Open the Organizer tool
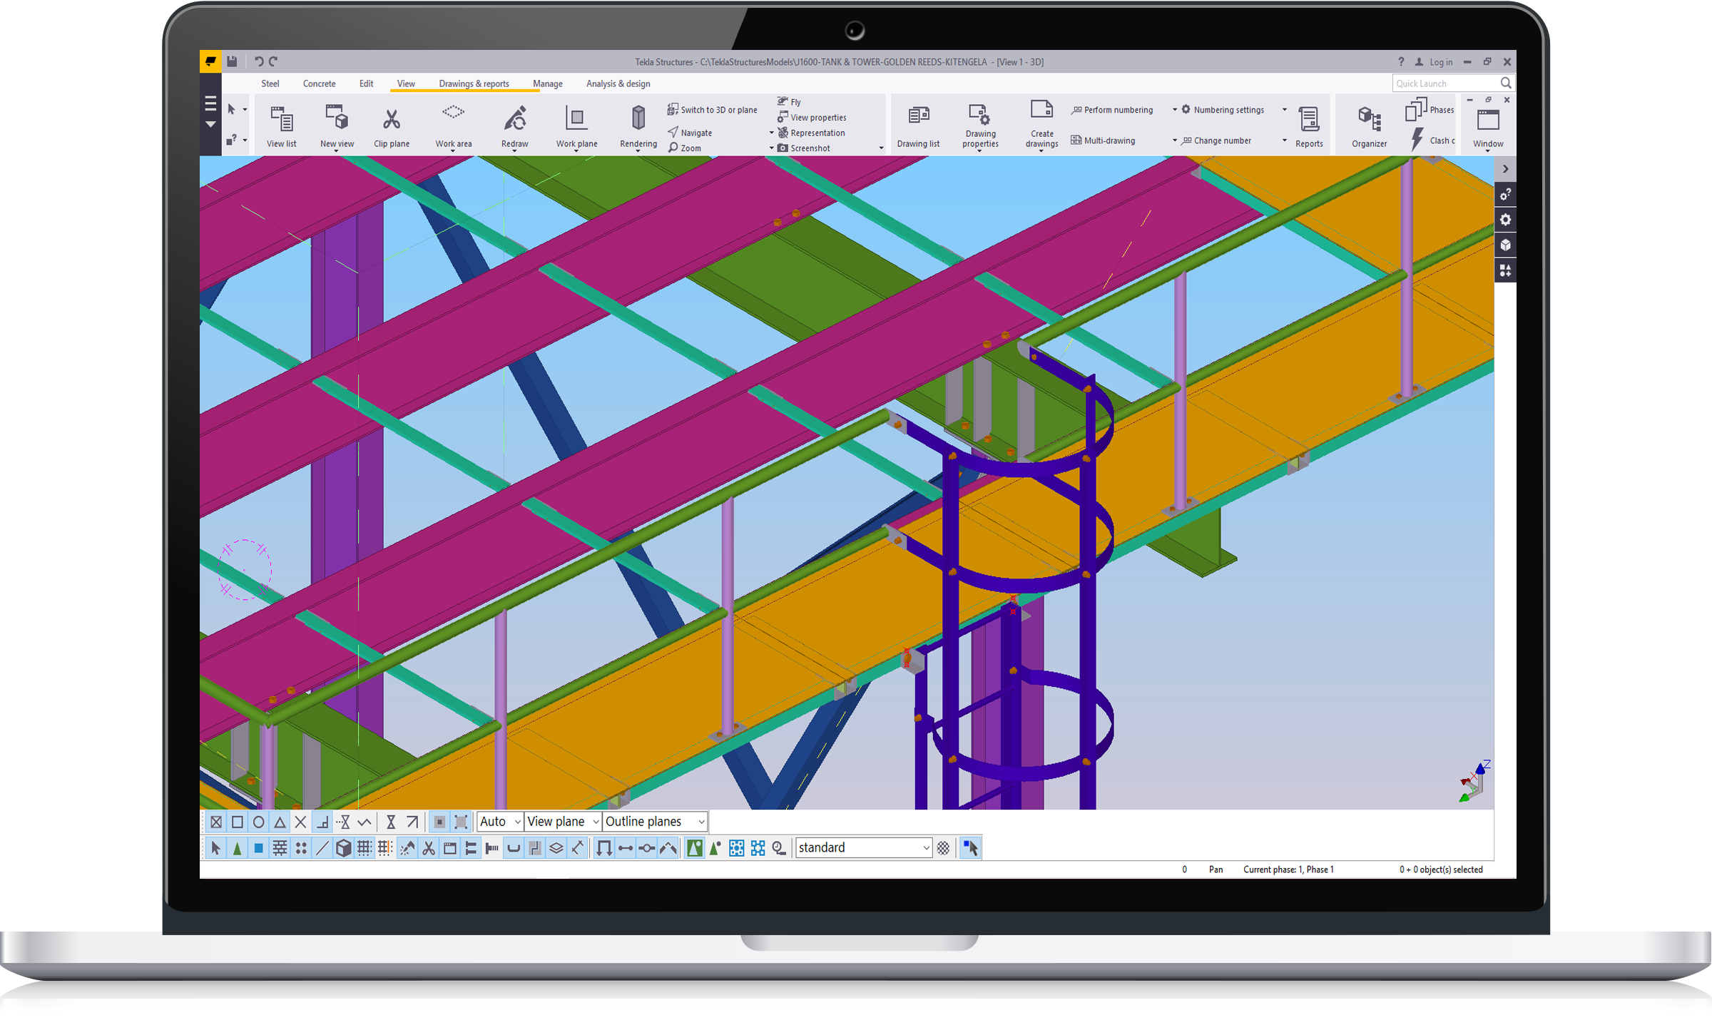1712x1030 pixels. point(1369,119)
